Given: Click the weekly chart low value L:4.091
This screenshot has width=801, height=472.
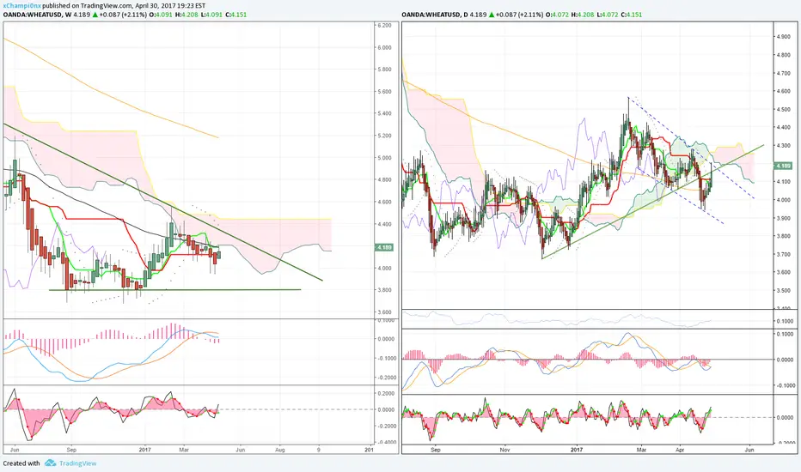Looking at the screenshot, I should (x=211, y=15).
